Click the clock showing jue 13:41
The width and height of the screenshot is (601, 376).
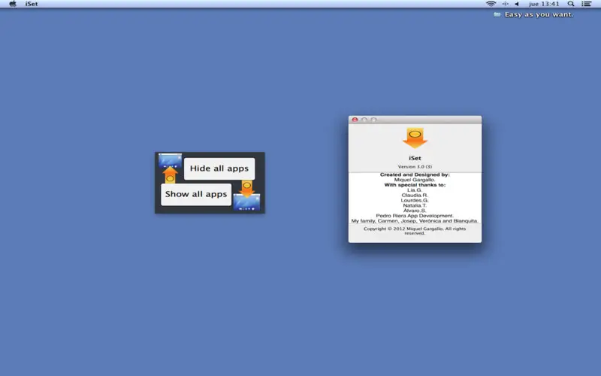544,4
